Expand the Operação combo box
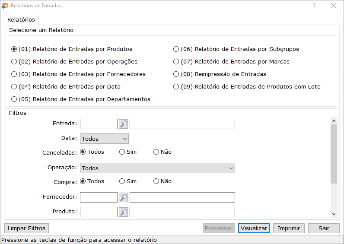The image size is (344, 244). pyautogui.click(x=157, y=168)
